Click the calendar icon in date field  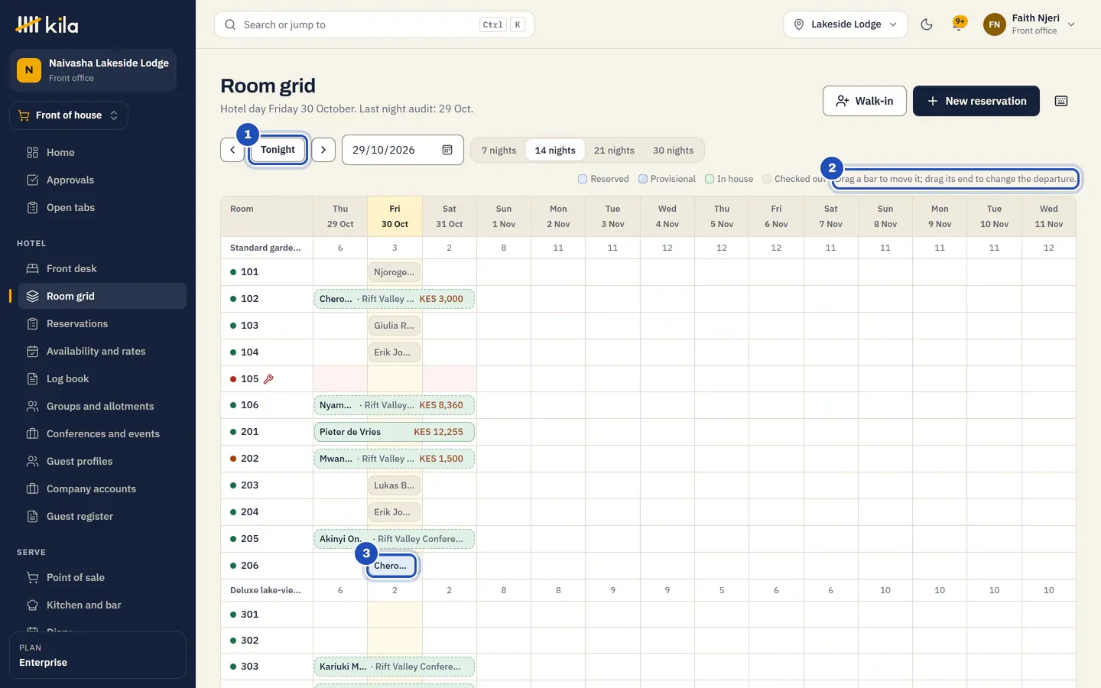pos(447,150)
